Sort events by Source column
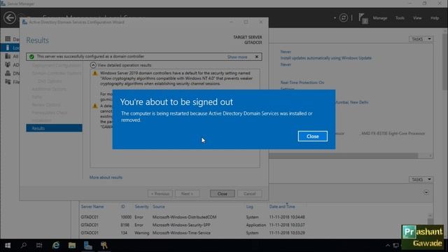Viewport: 448px width, 252px height. [159, 206]
